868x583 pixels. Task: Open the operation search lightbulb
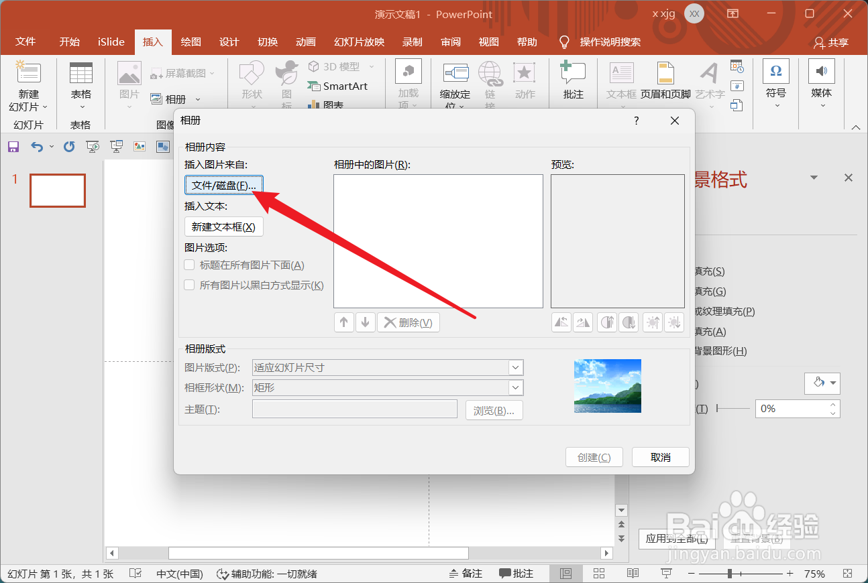565,42
